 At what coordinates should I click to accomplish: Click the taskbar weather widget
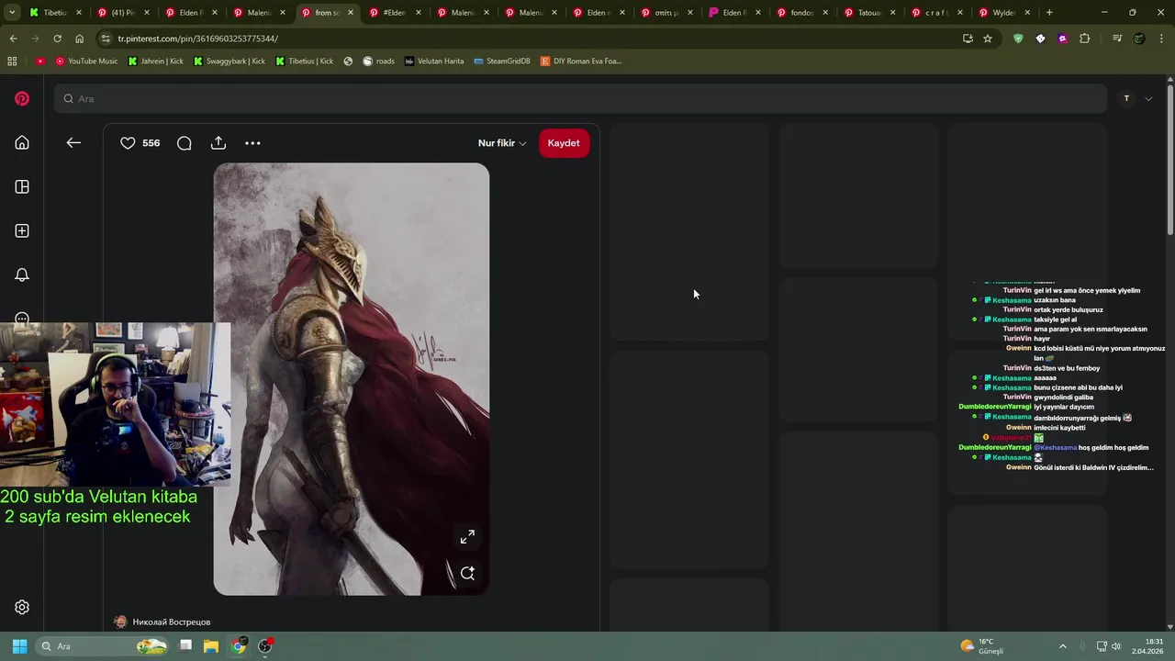coord(982,646)
